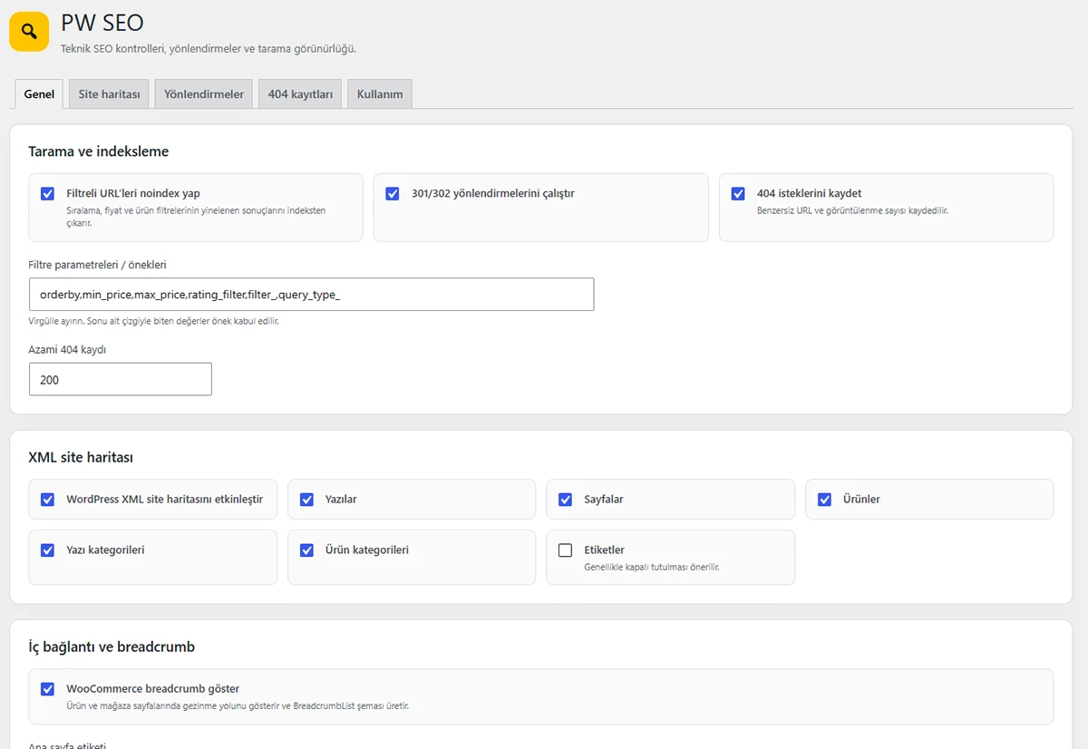Select the Kullanım tab
The image size is (1088, 749).
(380, 94)
